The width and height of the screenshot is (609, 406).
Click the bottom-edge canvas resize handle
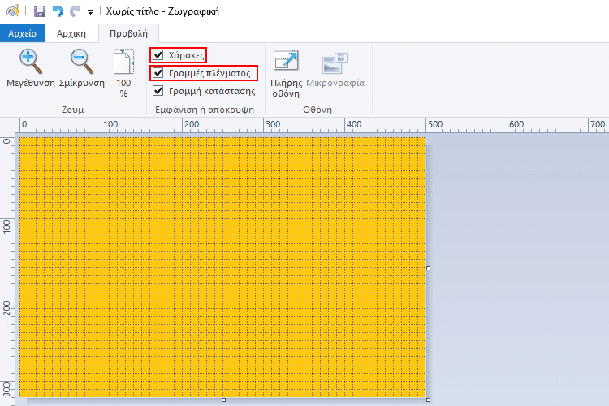pos(223,400)
